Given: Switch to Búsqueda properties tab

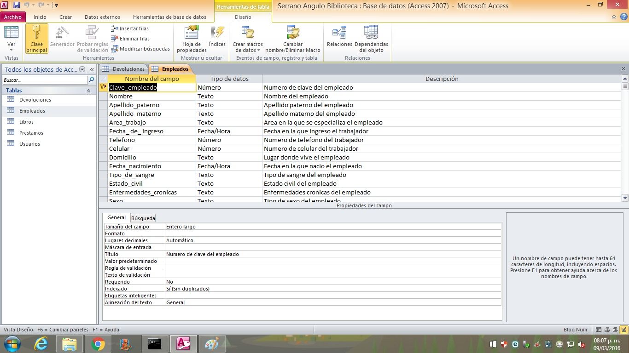Looking at the screenshot, I should (143, 218).
